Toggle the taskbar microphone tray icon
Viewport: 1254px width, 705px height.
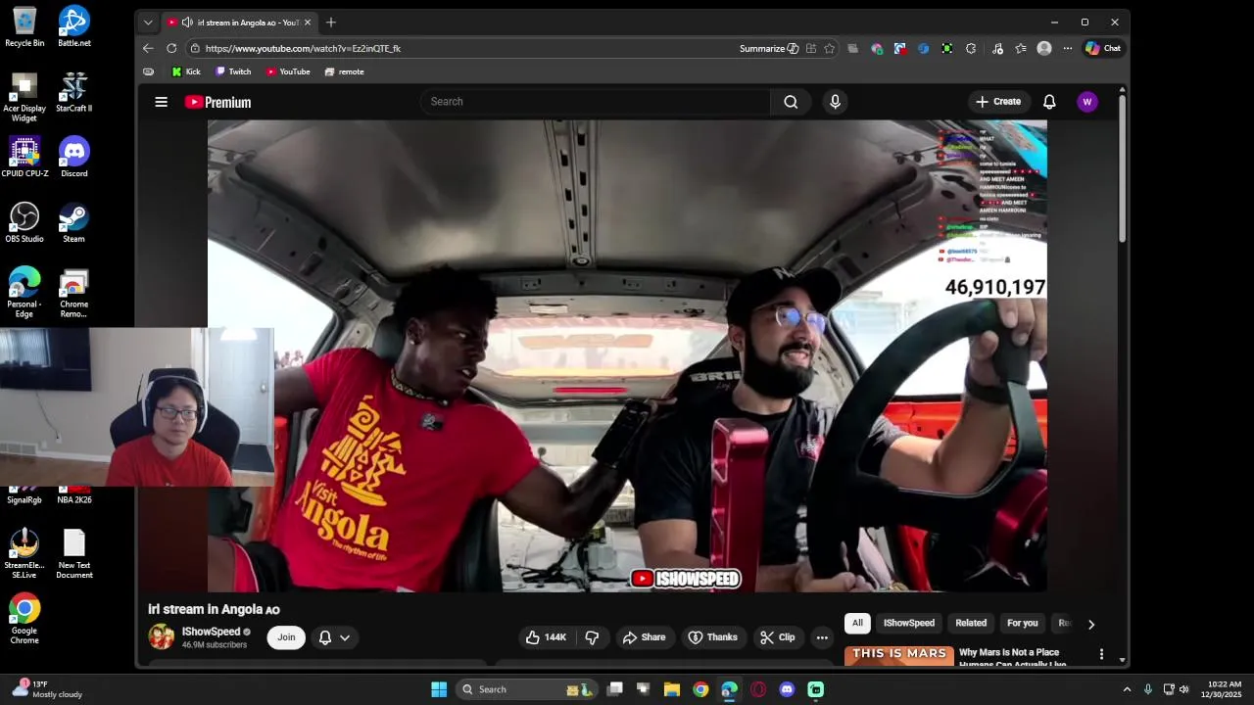[1147, 689]
